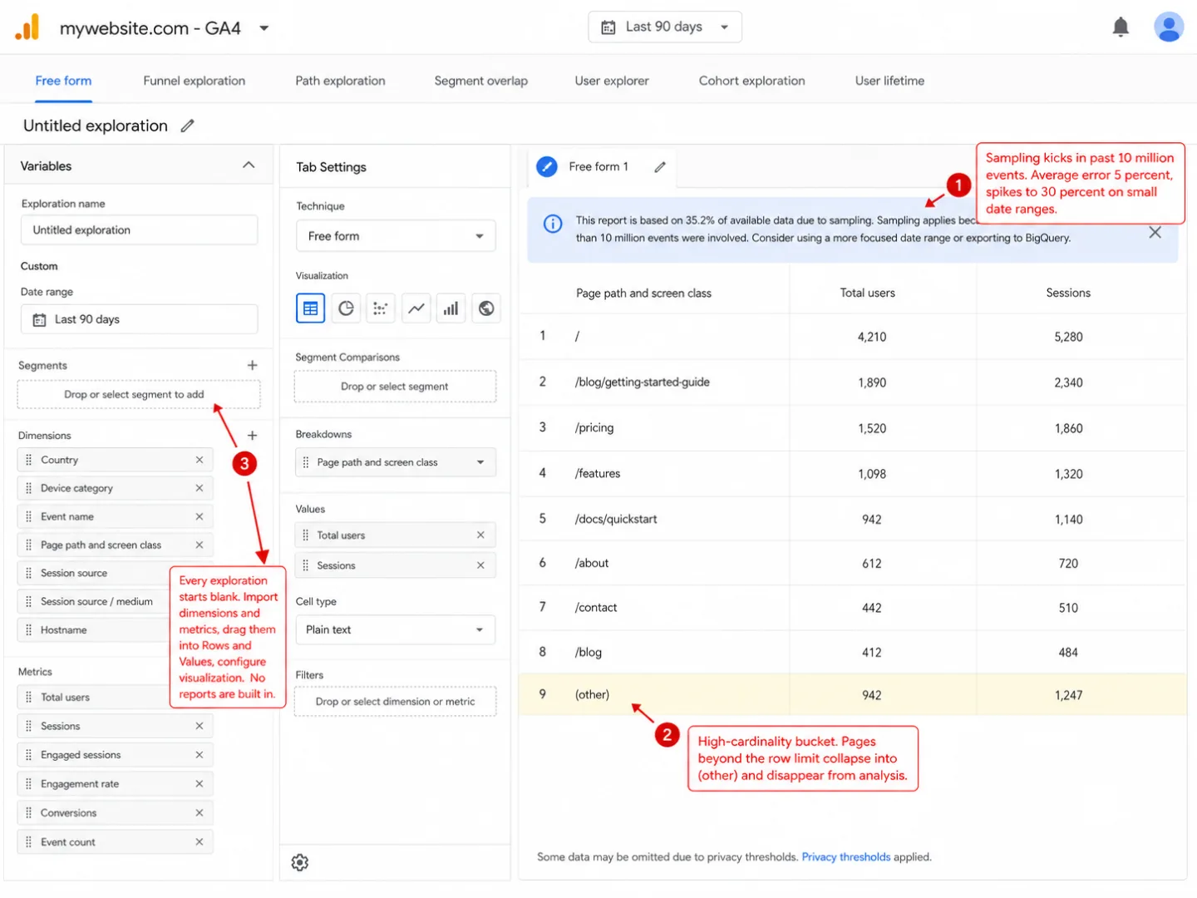Open tab settings gear icon
1197x898 pixels.
(x=300, y=862)
